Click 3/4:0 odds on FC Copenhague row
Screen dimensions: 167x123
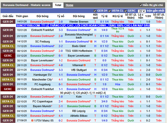click(104, 102)
